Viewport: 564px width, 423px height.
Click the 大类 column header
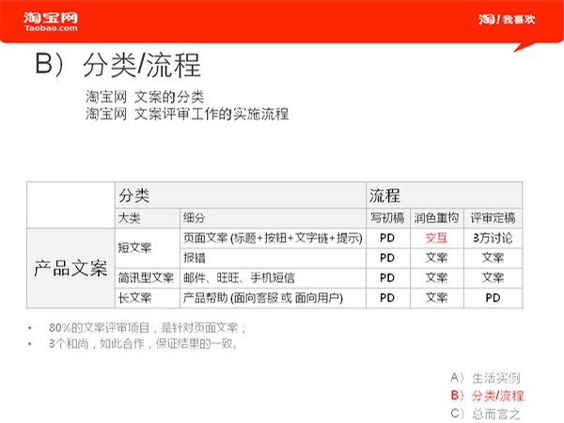[148, 218]
